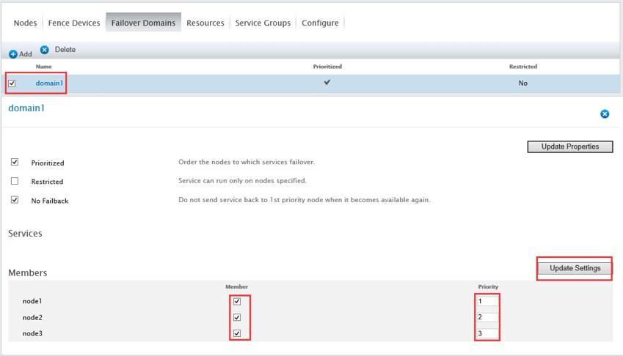Click the Add plus icon

click(13, 54)
